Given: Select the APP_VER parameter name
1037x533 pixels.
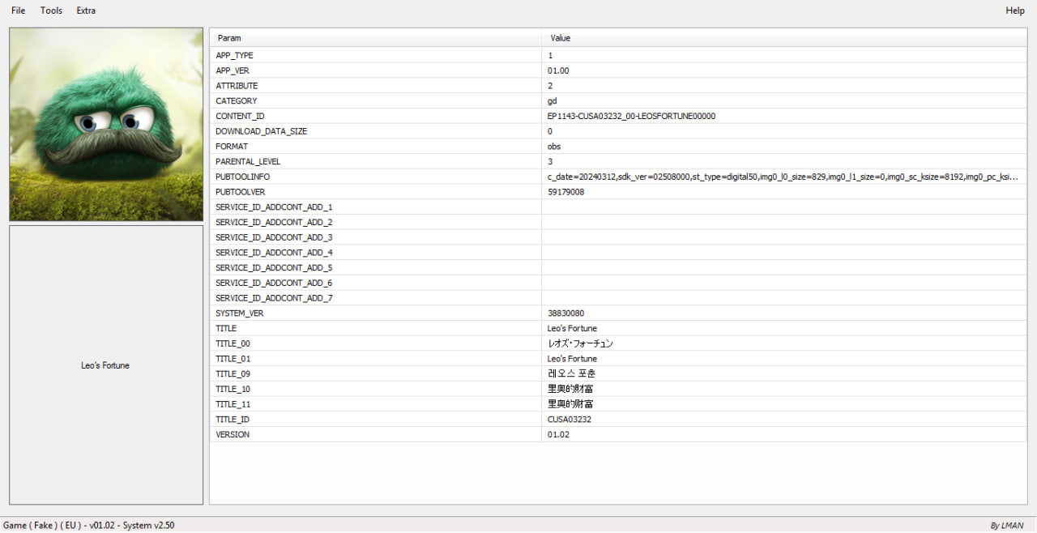Looking at the screenshot, I should (x=233, y=70).
